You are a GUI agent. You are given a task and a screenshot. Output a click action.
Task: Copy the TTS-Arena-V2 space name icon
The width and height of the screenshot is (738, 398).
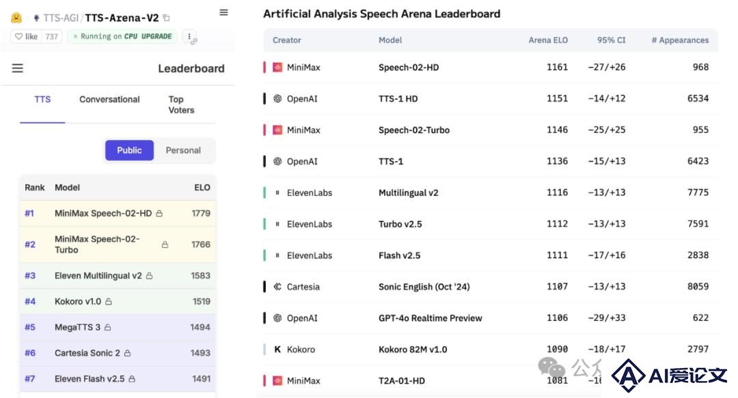pyautogui.click(x=167, y=18)
